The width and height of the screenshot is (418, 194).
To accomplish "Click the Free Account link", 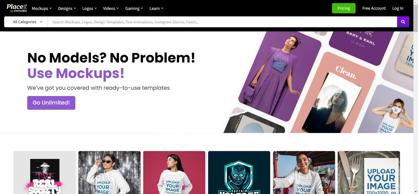I will [374, 8].
